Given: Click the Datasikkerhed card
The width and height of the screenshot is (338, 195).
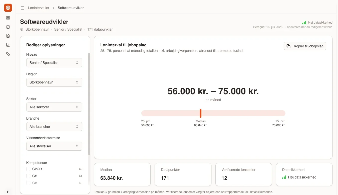Looking at the screenshot, I should coord(304,174).
